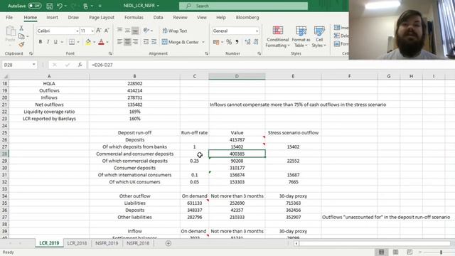Click Align Left icon
455x256 pixels.
pyautogui.click(x=119, y=42)
